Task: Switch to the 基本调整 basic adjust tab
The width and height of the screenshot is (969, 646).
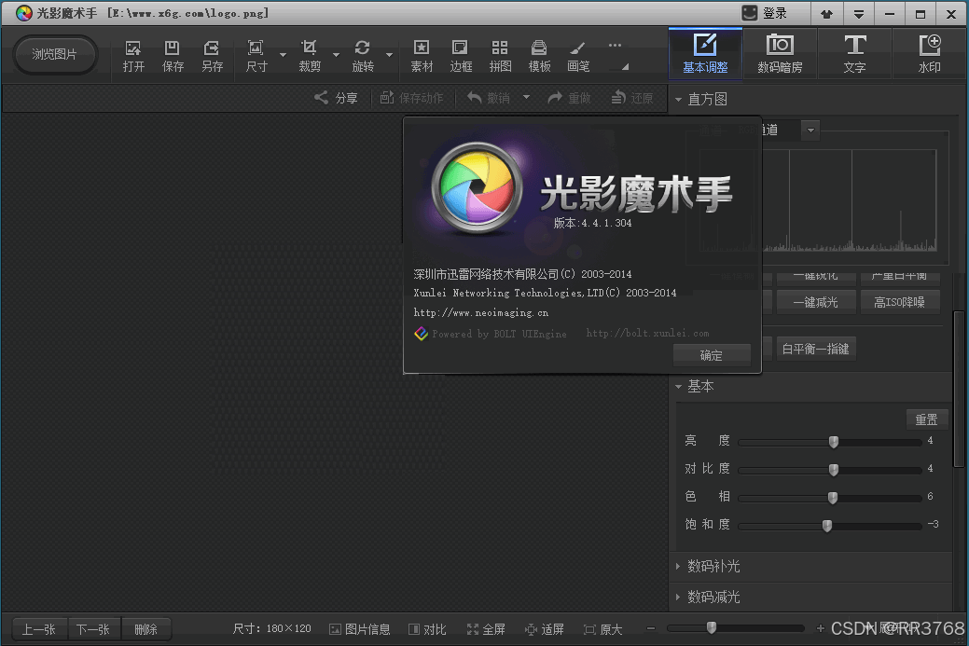Action: tap(705, 54)
